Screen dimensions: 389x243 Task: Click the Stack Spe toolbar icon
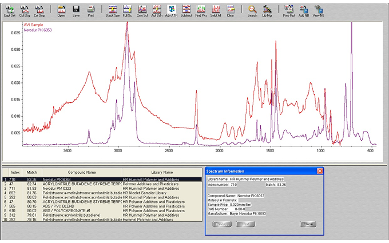[113, 10]
